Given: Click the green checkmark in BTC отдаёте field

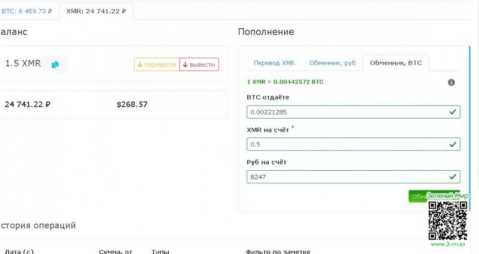Looking at the screenshot, I should click(x=453, y=111).
